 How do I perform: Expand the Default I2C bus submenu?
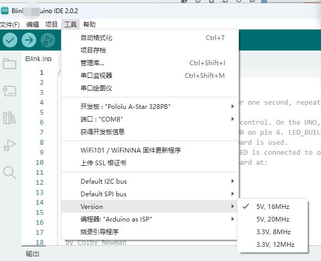[150, 182]
